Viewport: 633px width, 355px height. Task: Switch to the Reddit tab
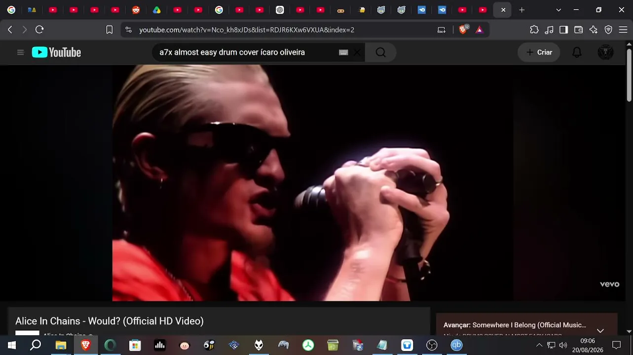click(x=136, y=10)
